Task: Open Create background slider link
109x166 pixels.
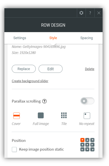Action: point(30,82)
